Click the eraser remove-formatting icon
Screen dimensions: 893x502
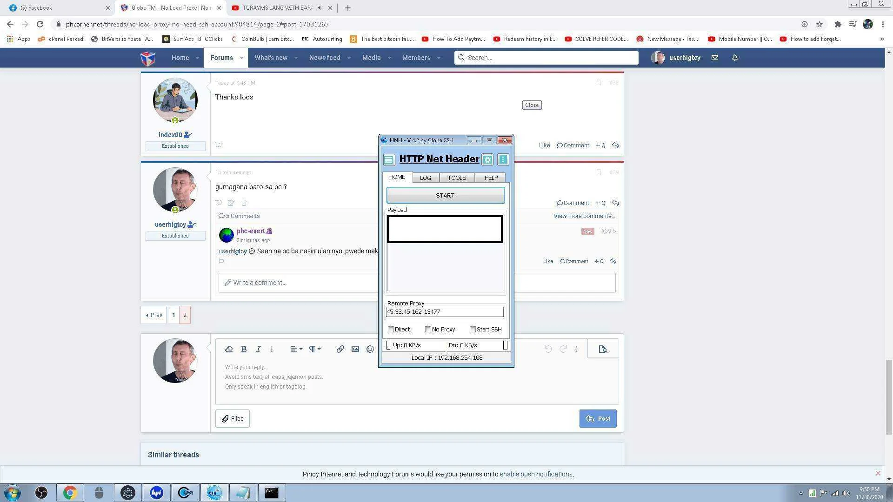tap(229, 349)
